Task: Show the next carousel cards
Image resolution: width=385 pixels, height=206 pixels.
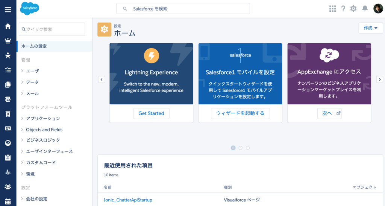Action: [x=380, y=79]
